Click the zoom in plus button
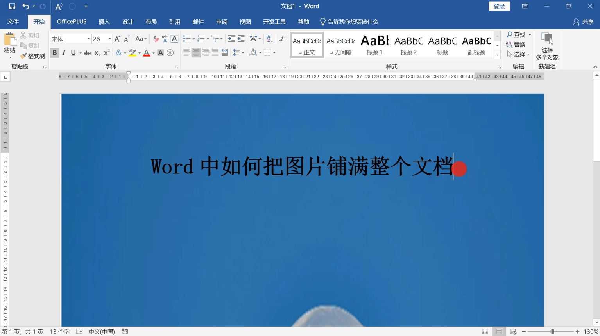 pyautogui.click(x=577, y=332)
